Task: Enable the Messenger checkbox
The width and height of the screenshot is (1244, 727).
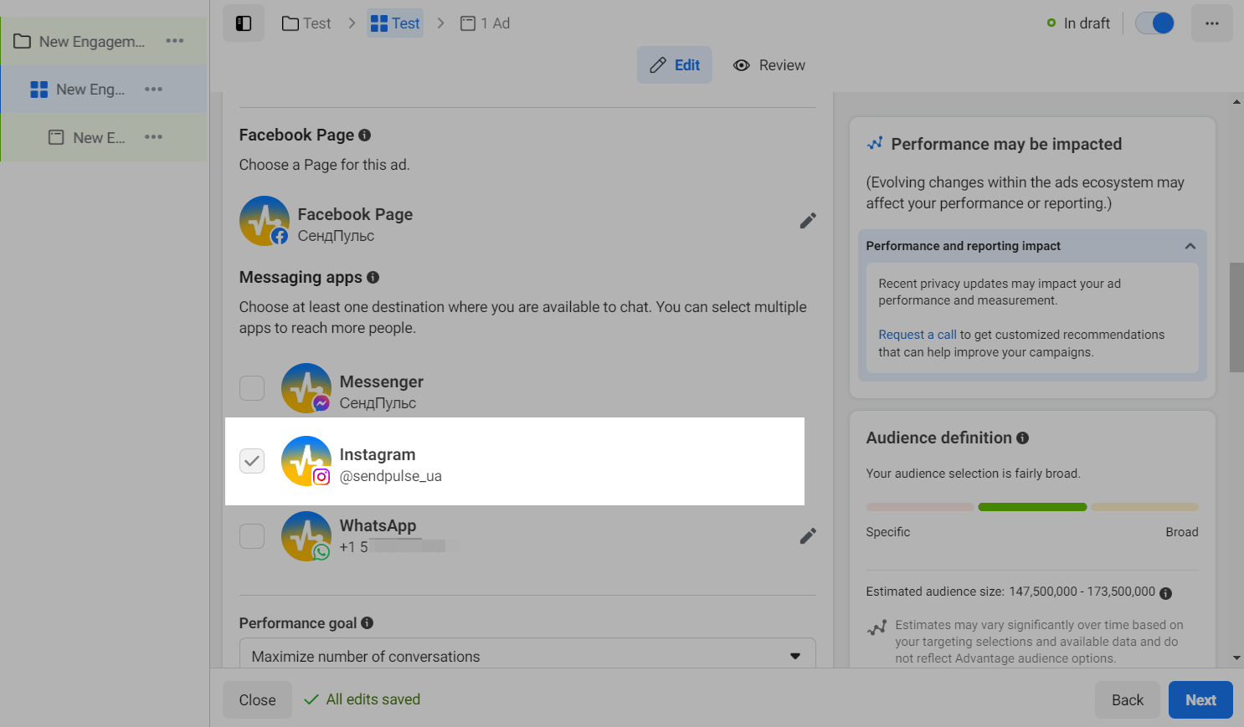Action: (x=252, y=388)
